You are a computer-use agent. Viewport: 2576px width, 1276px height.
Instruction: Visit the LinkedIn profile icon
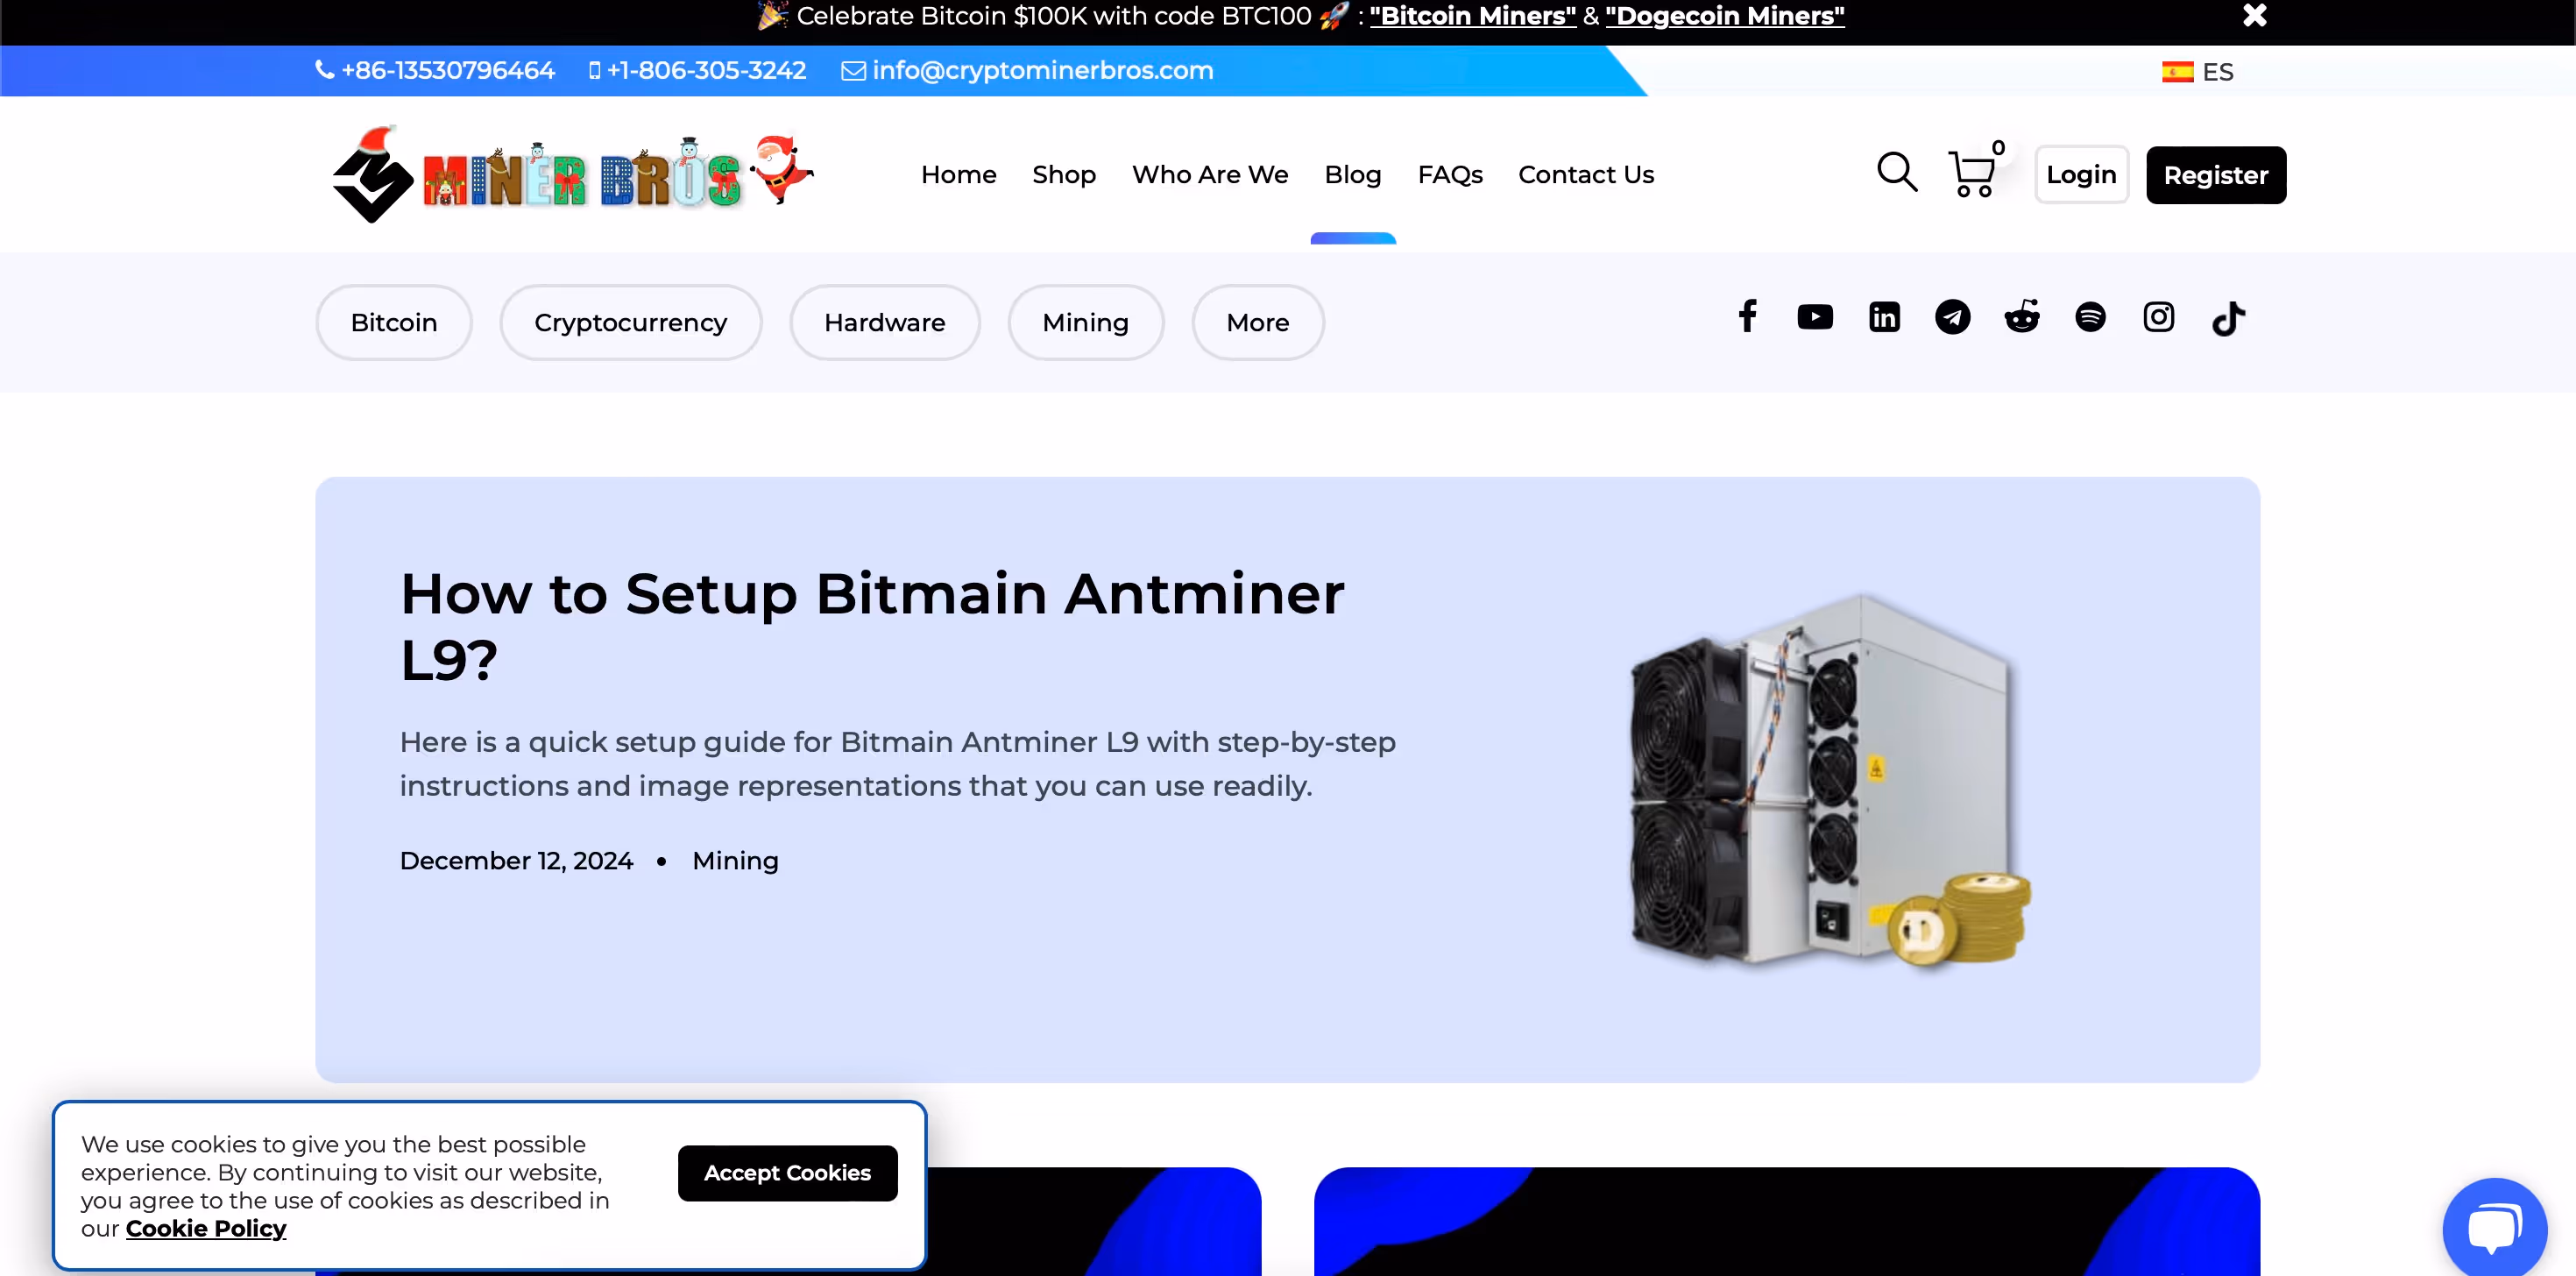(x=1884, y=317)
